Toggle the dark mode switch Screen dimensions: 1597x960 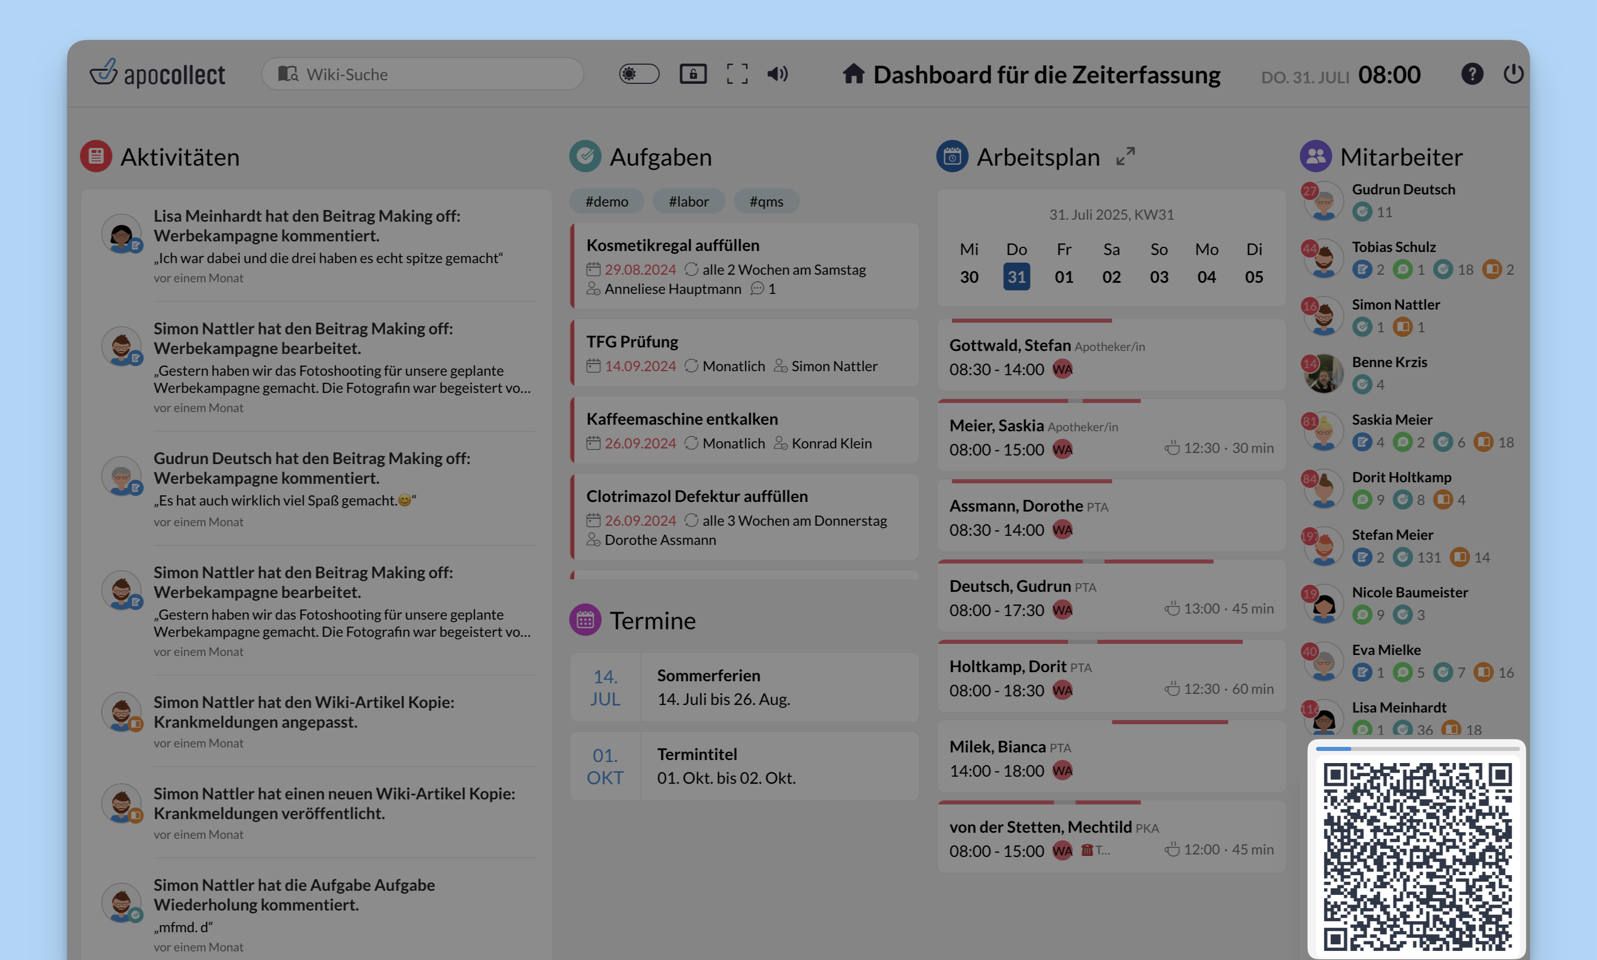point(638,74)
